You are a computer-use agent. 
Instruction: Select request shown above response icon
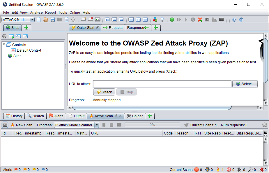click(145, 20)
